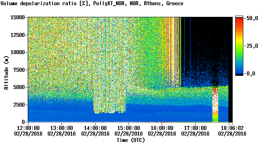Click the 16:00:00 time axis label
The height and width of the screenshot is (156, 267).
162,128
